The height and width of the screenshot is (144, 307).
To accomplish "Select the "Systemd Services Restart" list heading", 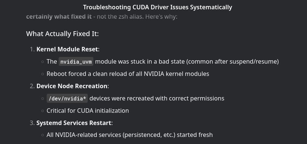I will (74, 123).
